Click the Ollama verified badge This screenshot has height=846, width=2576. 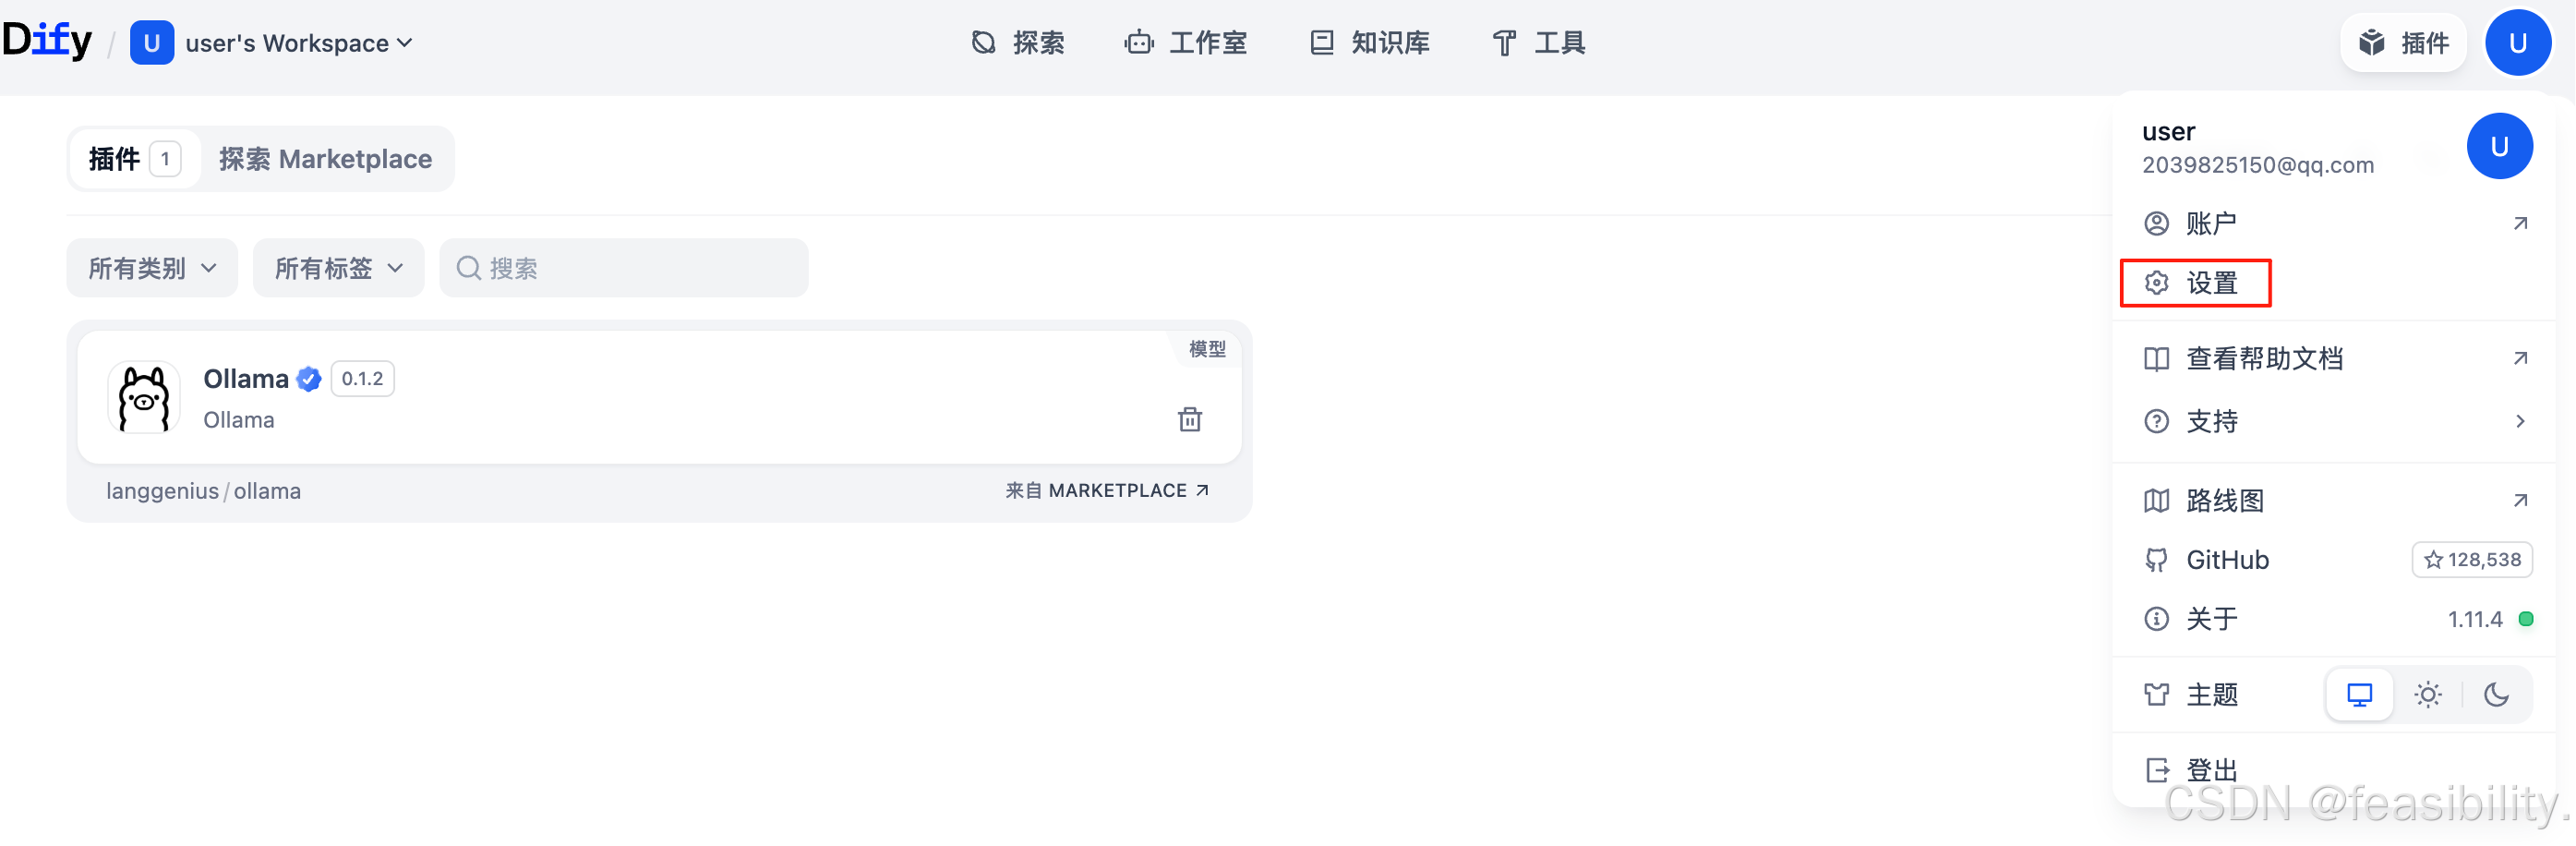click(309, 379)
